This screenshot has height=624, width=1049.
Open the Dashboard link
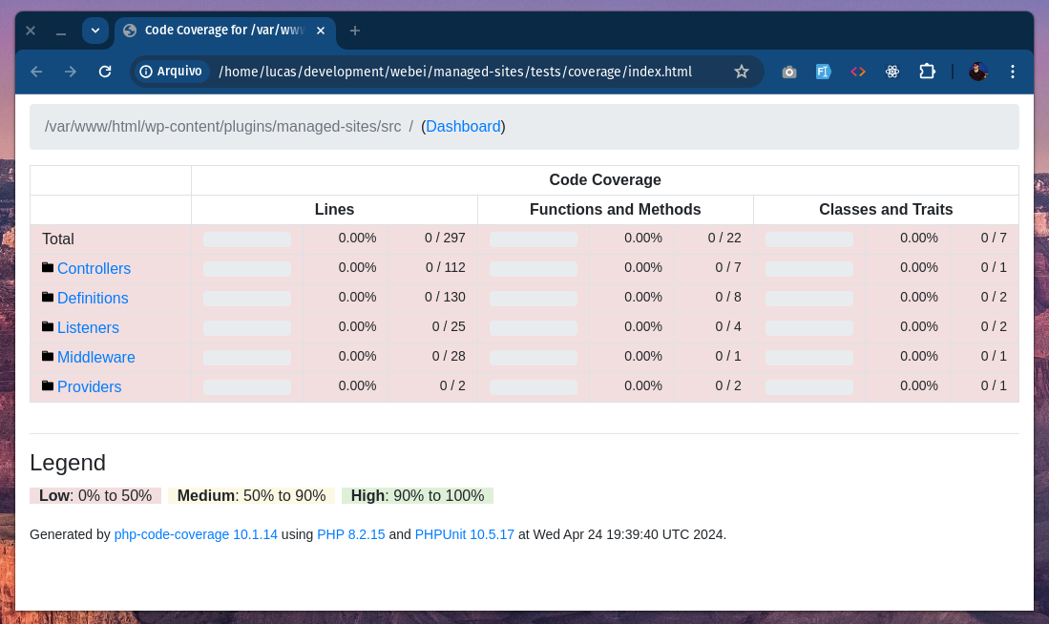point(463,126)
